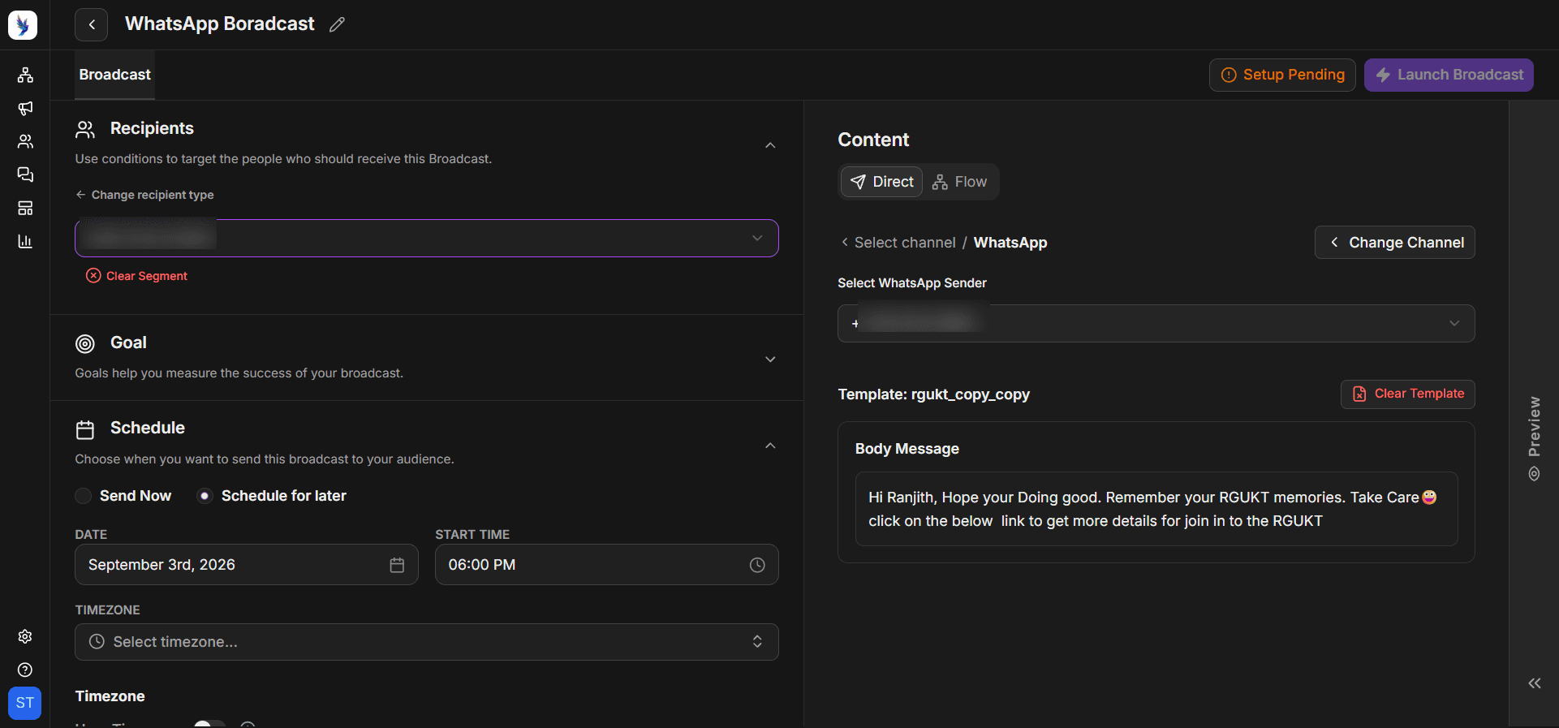This screenshot has height=728, width=1559.
Task: Open the recipient segment dropdown
Action: pyautogui.click(x=427, y=238)
